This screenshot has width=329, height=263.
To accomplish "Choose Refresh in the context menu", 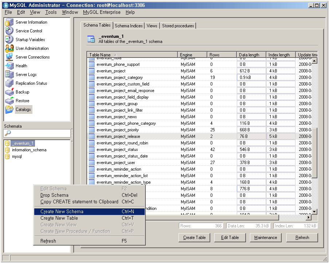I will (x=89, y=241).
